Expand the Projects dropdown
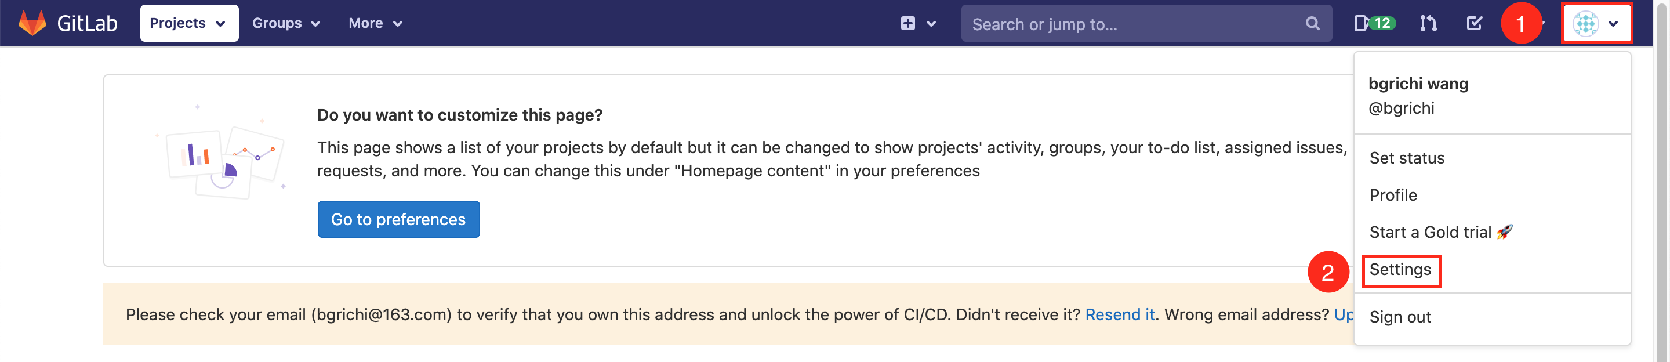Viewport: 1670px width, 362px height. click(188, 23)
